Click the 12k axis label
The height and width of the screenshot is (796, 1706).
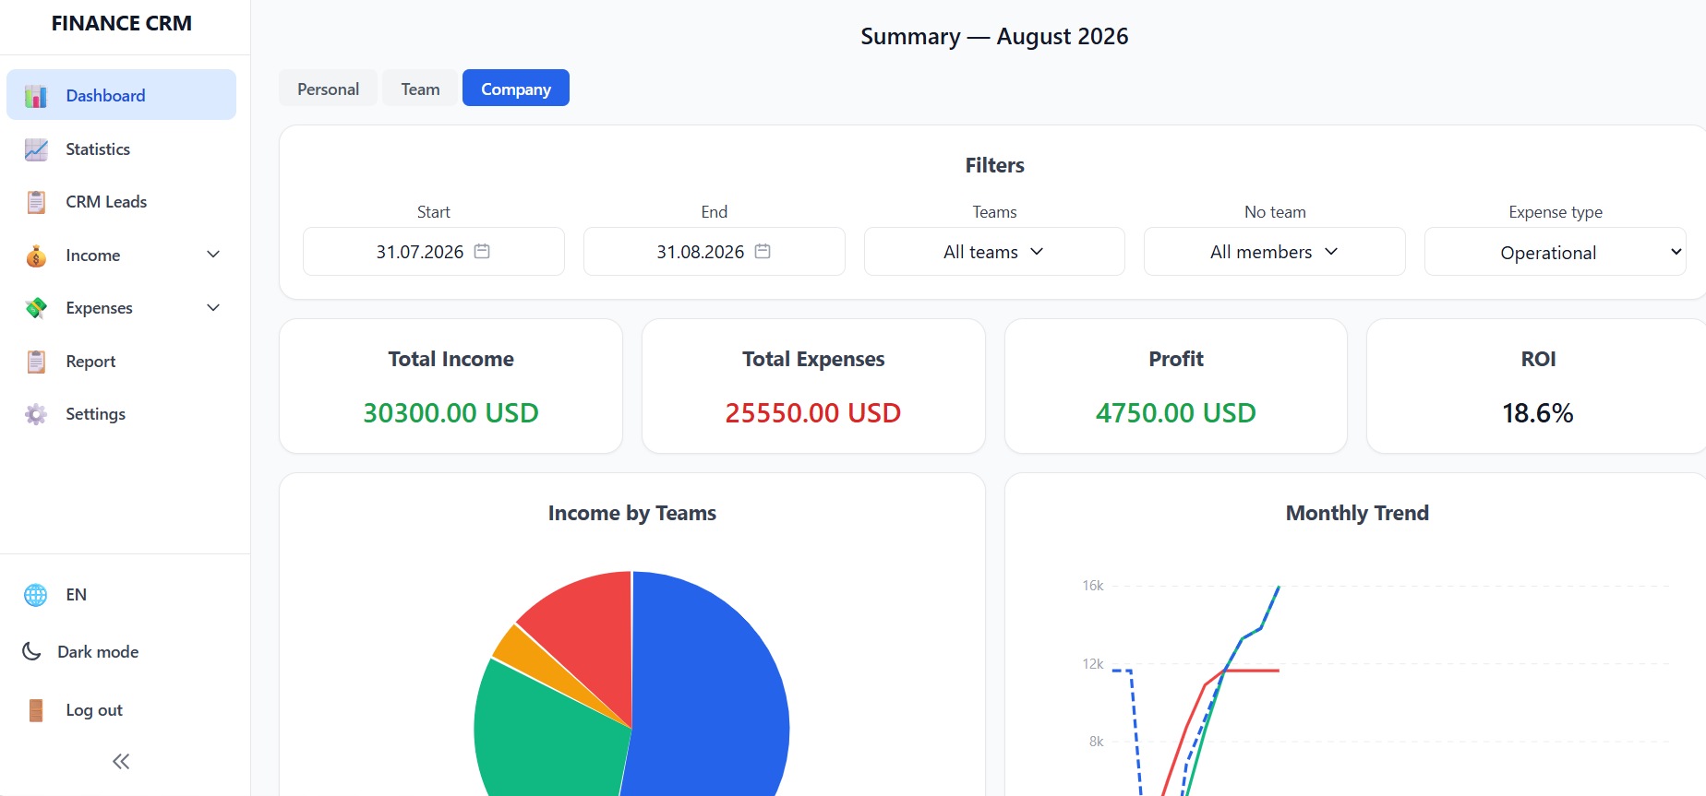1093,664
